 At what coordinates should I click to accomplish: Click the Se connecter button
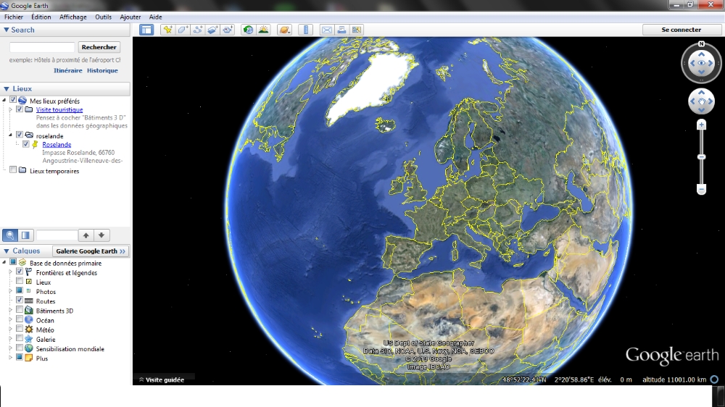click(x=681, y=30)
